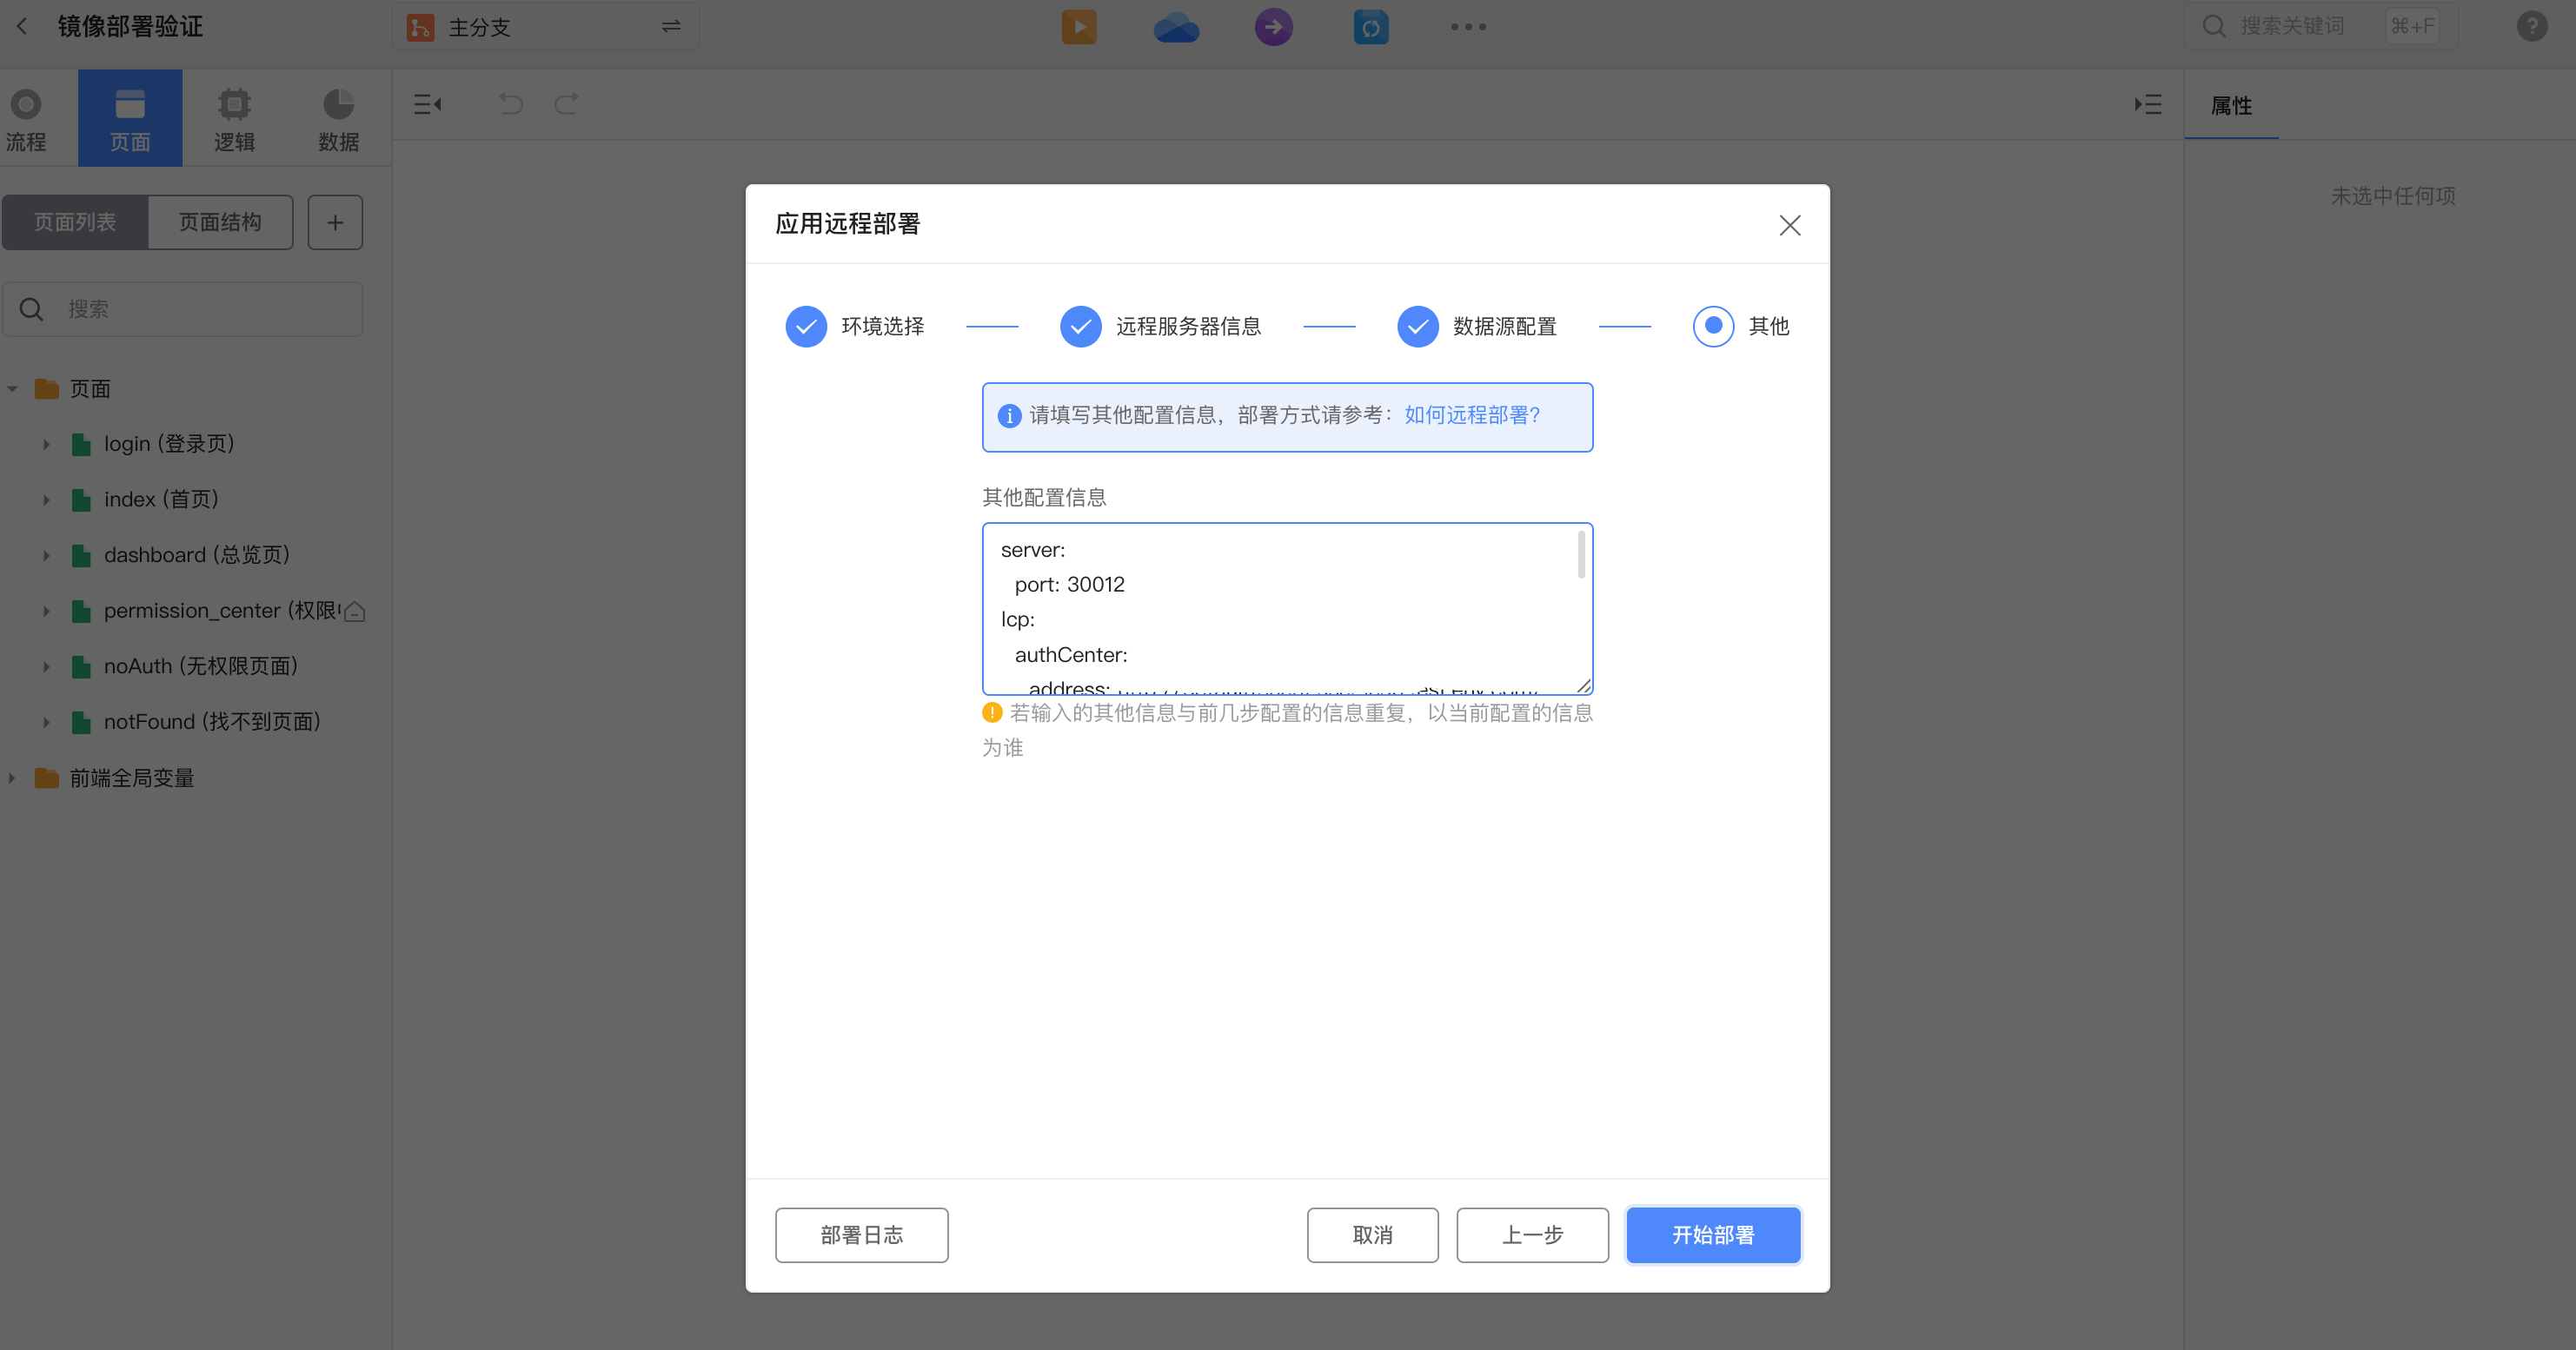This screenshot has width=2576, height=1350.
Task: Click the branch icon beside 主分支
Action: [x=420, y=27]
